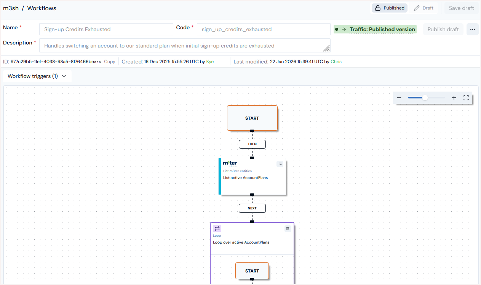Copy the workflow ID

tap(110, 62)
